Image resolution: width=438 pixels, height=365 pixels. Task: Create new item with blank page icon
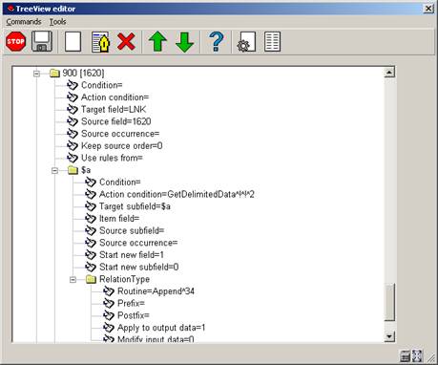pyautogui.click(x=73, y=41)
